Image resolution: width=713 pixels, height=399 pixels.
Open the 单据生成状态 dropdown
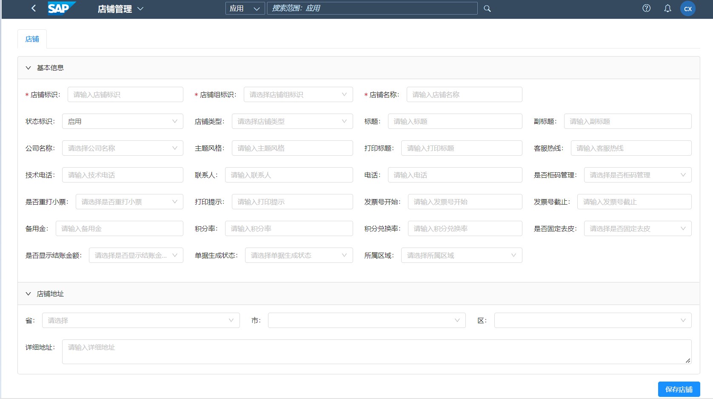tap(299, 255)
